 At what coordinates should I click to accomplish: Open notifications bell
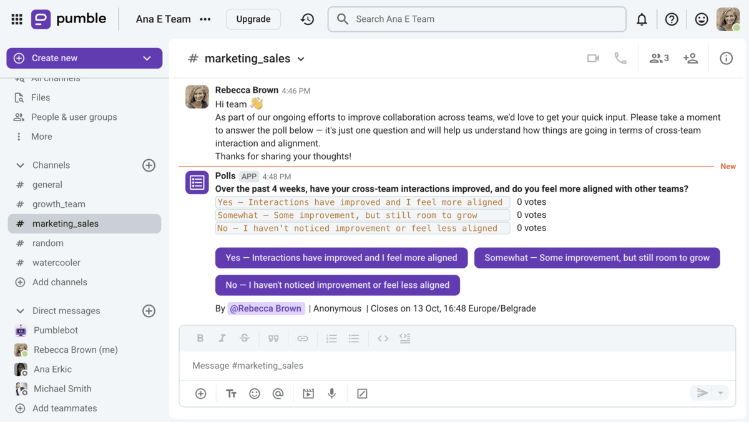point(642,19)
